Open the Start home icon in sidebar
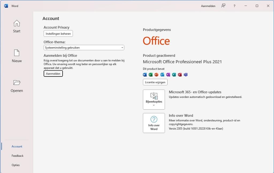274x173 pixels. (17, 23)
